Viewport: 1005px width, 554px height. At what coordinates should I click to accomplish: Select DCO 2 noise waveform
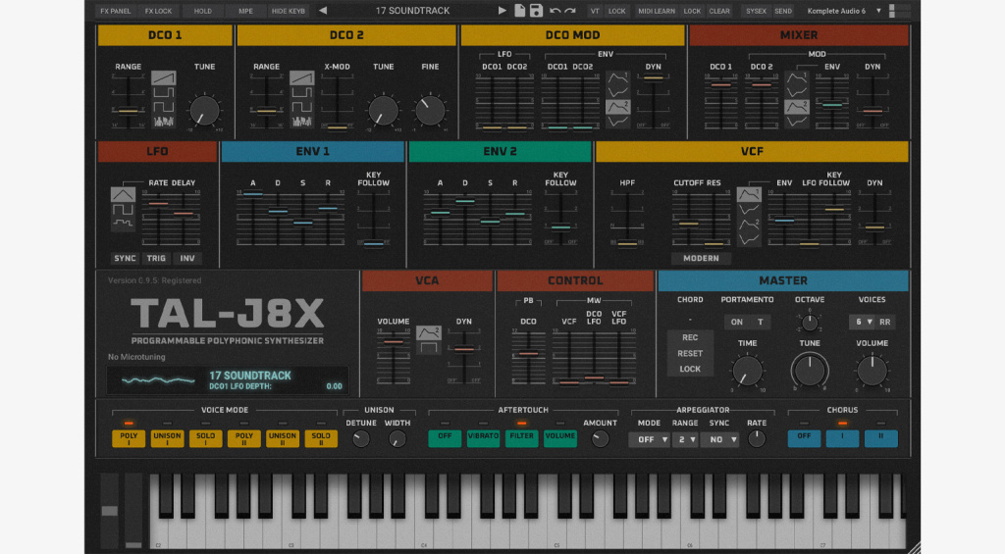[x=301, y=121]
